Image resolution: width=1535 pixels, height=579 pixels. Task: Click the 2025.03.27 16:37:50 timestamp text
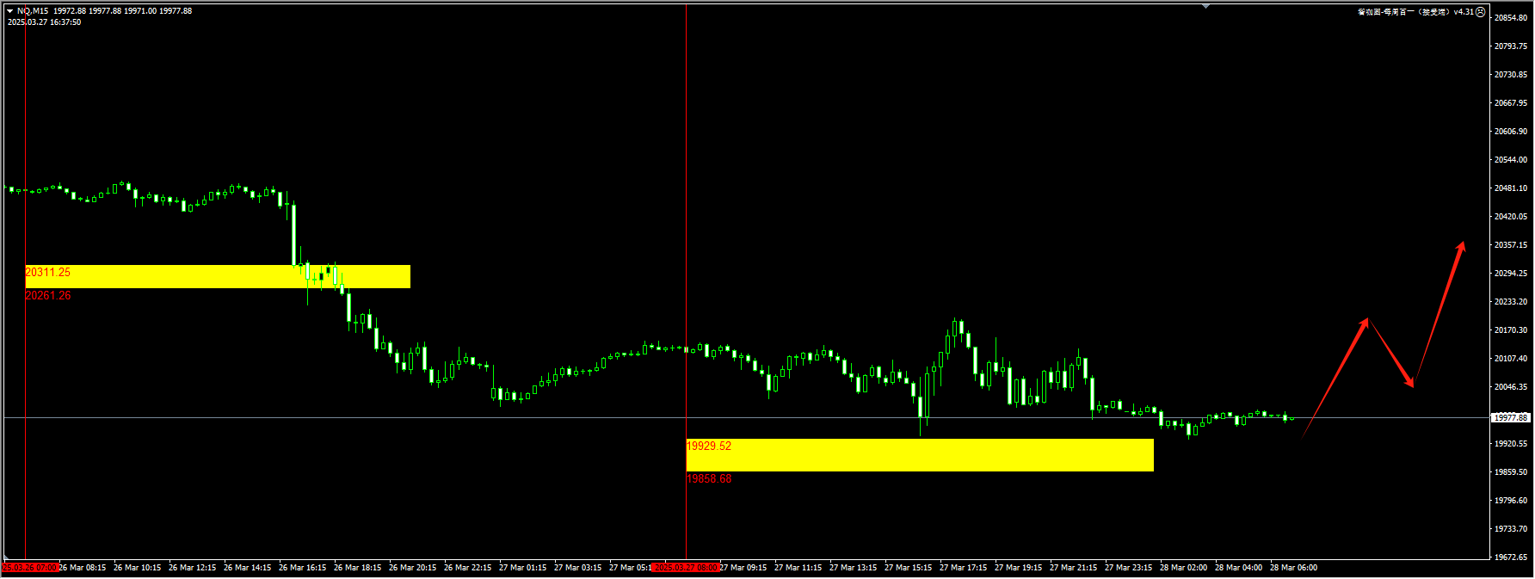[45, 22]
